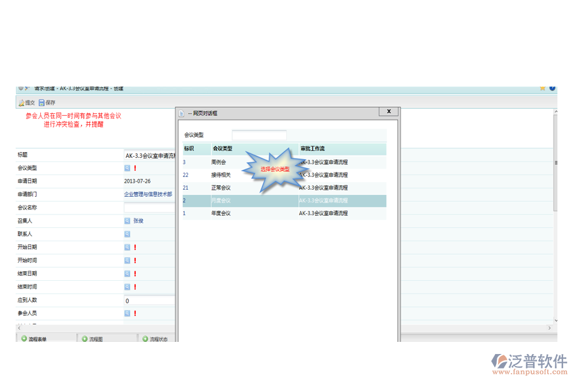
Task: Open the 企业管理与信息技术部 department link
Action: click(x=148, y=194)
